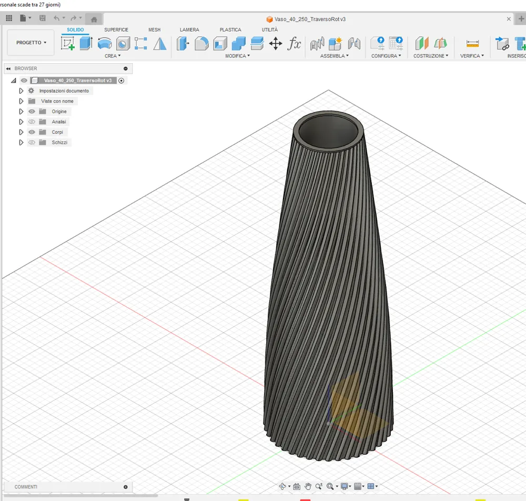Viewport: 526px width, 501px height.
Task: Select the Fillet tool
Action: [x=201, y=44]
